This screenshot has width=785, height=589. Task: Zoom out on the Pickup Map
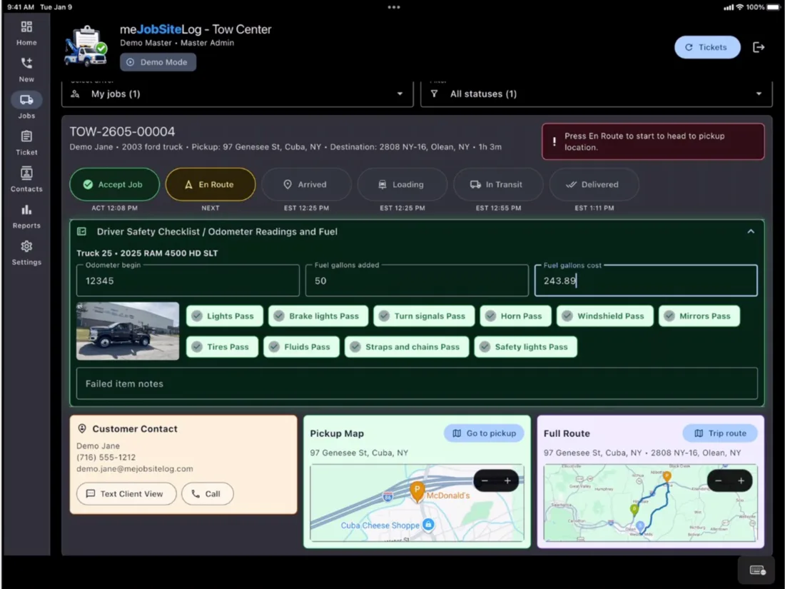484,480
